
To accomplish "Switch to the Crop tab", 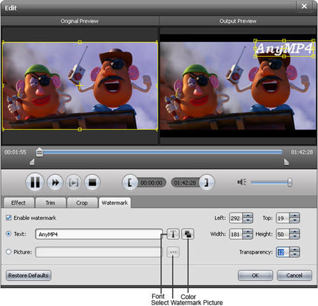I will pos(82,203).
